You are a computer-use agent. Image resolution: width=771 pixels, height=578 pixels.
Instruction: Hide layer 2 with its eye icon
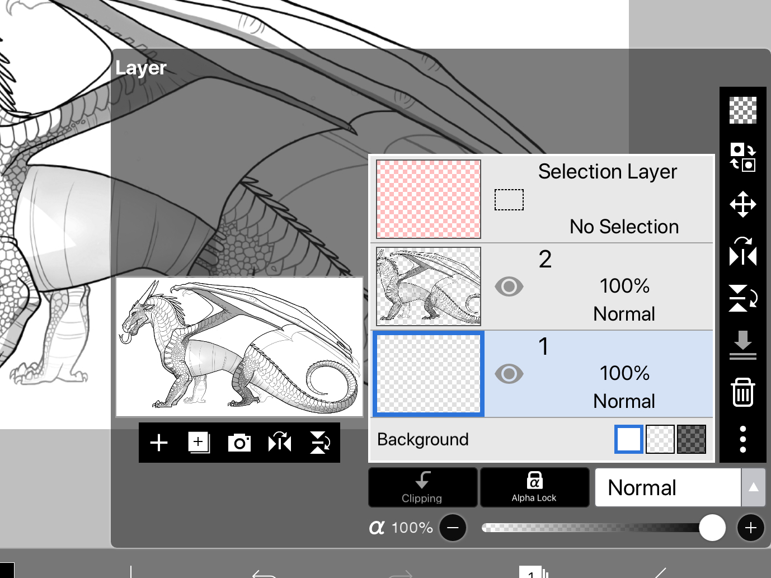(x=509, y=286)
